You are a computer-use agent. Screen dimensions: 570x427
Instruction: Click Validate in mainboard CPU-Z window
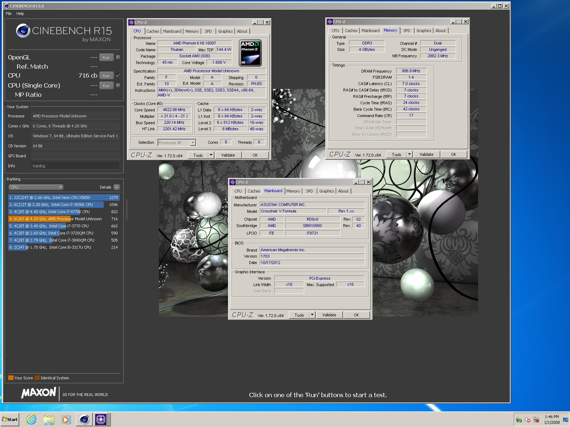[x=329, y=315]
